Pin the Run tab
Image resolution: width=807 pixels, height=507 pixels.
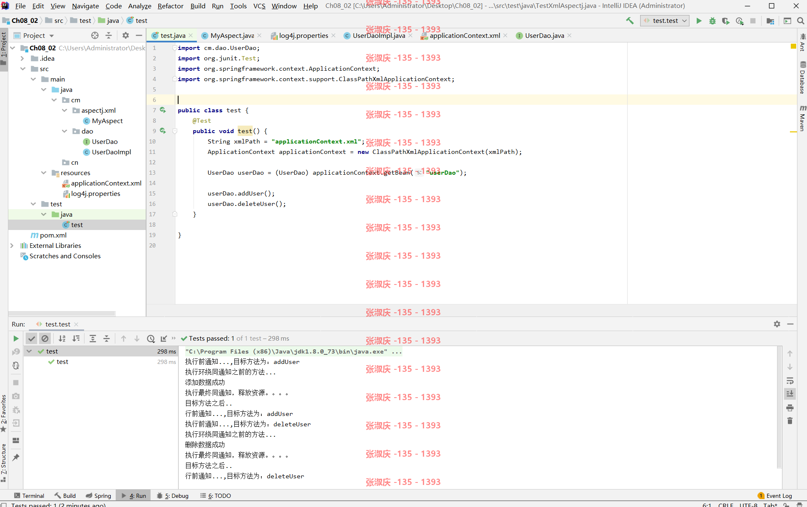[x=16, y=457]
